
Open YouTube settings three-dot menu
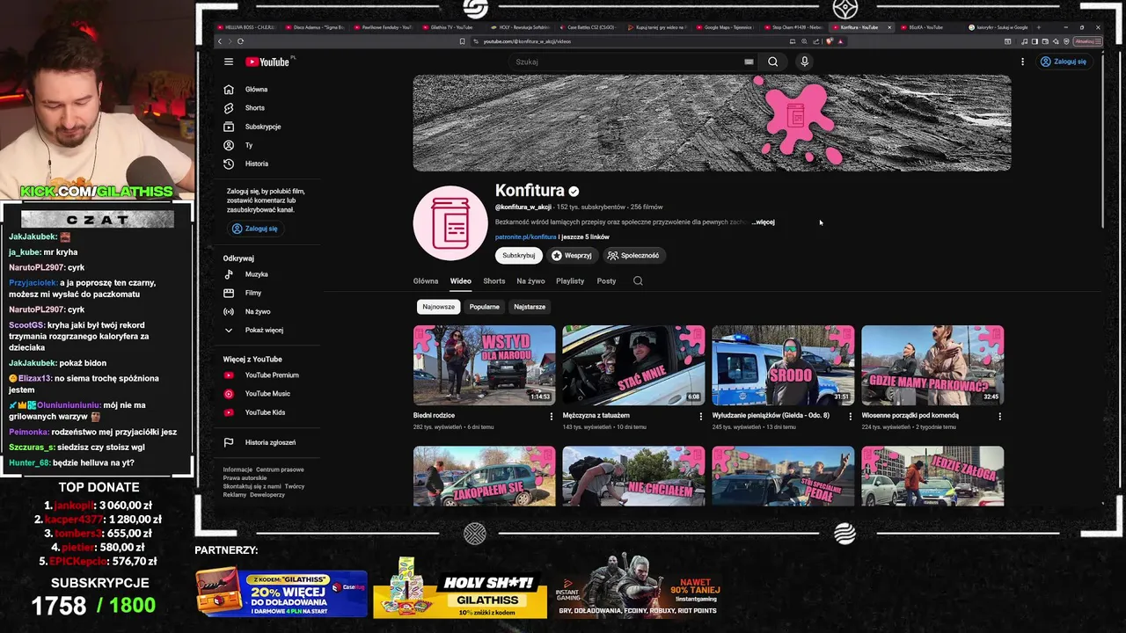click(1022, 62)
